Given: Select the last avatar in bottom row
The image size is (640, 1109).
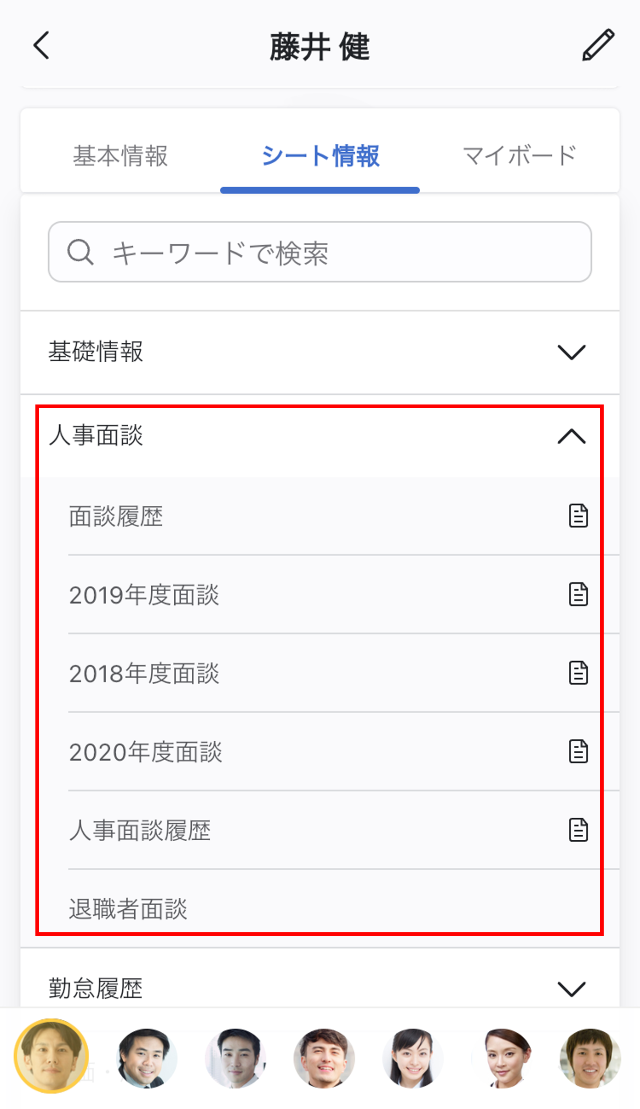Looking at the screenshot, I should pyautogui.click(x=590, y=1058).
